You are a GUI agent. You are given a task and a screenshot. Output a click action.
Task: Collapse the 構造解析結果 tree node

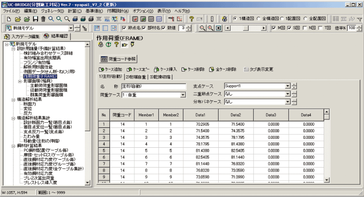(13, 100)
